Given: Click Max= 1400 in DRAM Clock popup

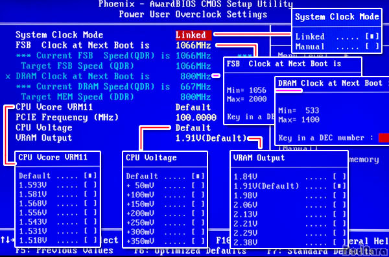Looking at the screenshot, I should click(299, 120).
